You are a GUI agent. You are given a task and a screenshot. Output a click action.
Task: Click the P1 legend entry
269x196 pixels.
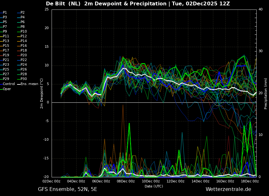click(5, 13)
